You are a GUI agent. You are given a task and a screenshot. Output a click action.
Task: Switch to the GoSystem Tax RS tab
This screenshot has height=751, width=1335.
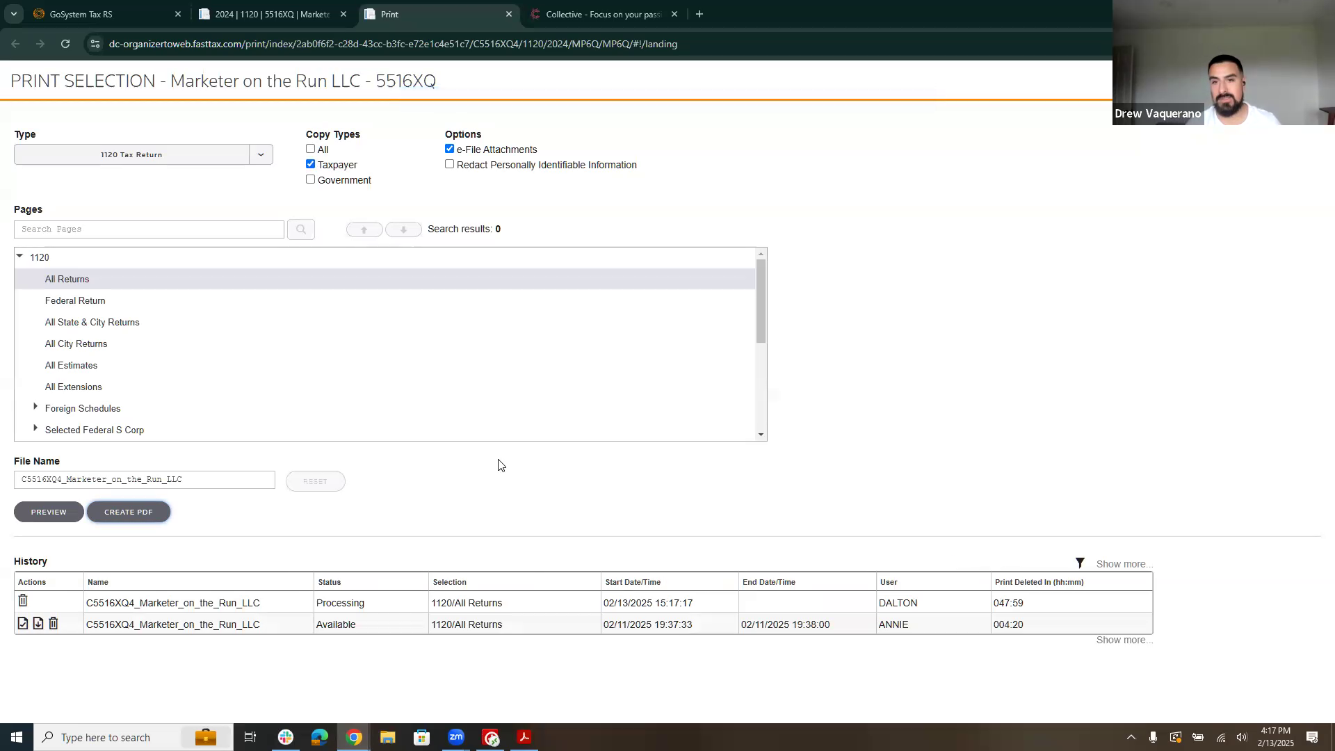pos(104,14)
